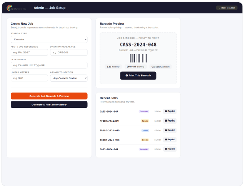Image resolution: width=245 pixels, height=187 pixels.
Task: Click the BENCH-2024-031 job code
Action: (110, 121)
